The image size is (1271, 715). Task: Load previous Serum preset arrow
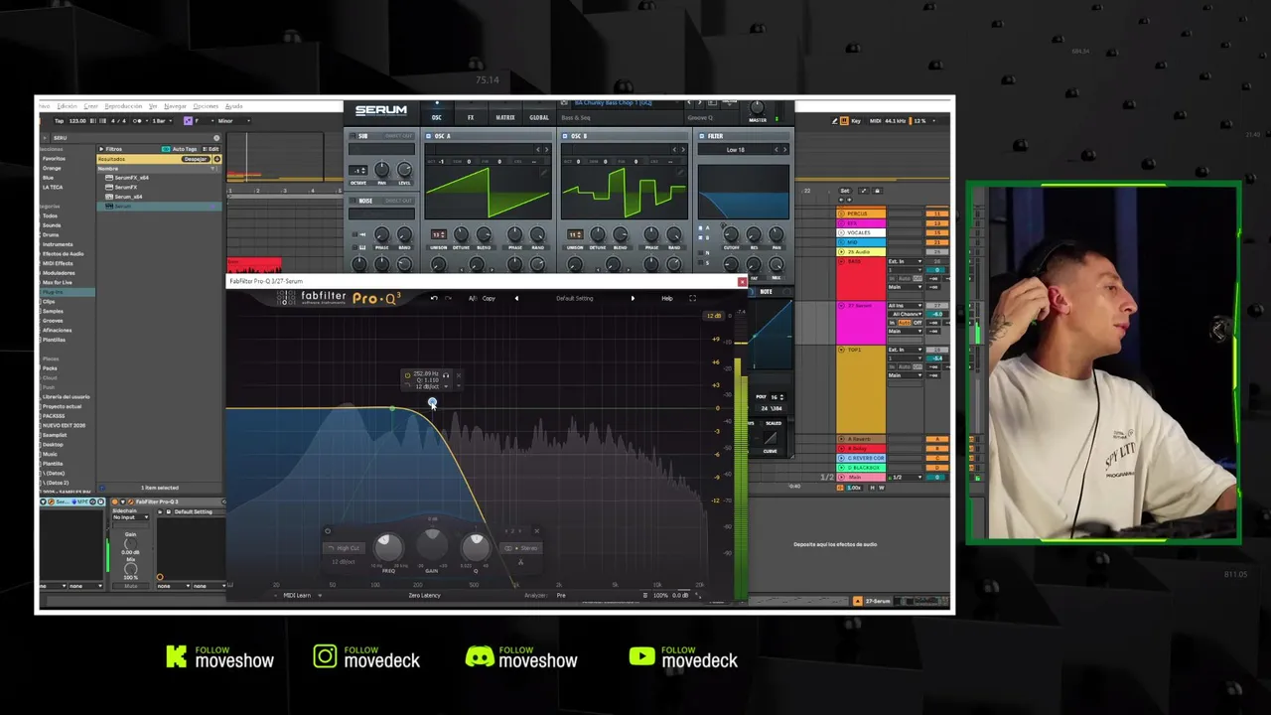689,102
